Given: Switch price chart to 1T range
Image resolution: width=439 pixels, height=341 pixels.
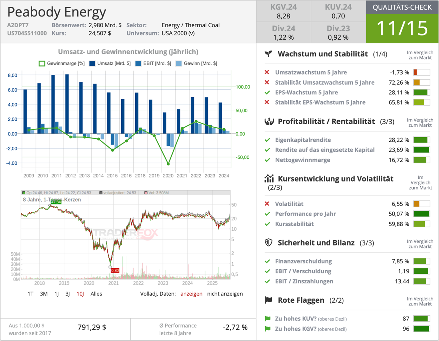Looking at the screenshot, I should click(x=30, y=294).
